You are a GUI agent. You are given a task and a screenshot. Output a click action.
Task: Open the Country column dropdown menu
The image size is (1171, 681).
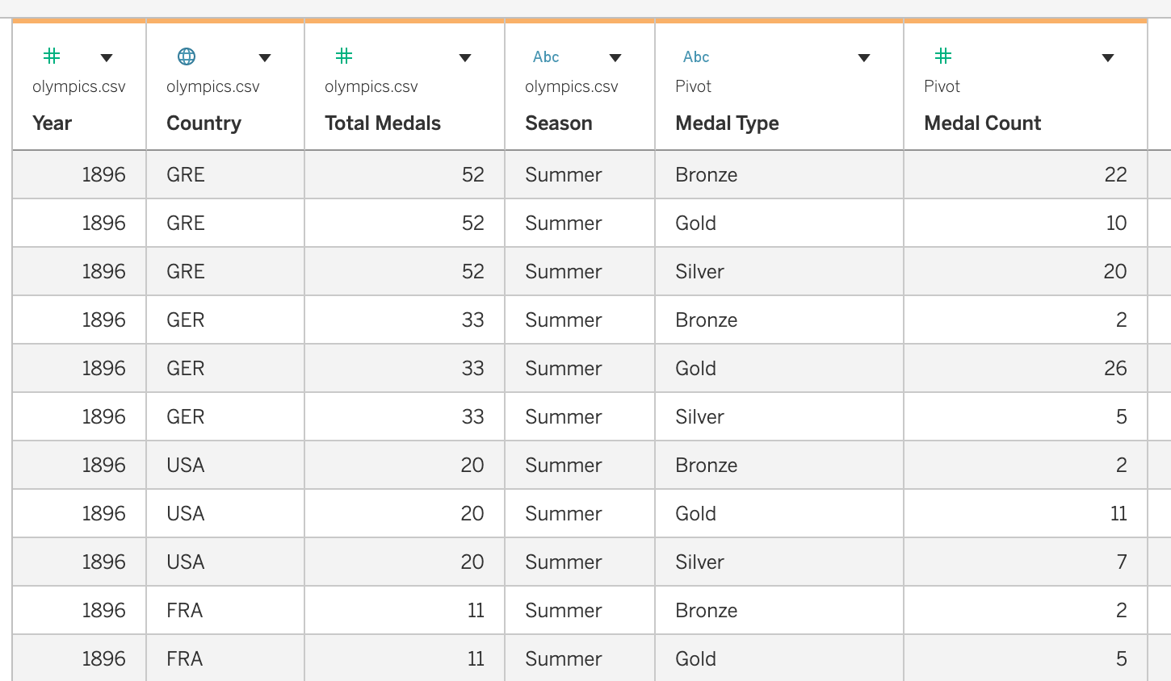click(x=265, y=57)
